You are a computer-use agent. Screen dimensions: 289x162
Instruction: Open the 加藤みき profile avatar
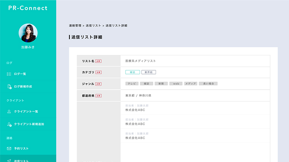coord(28,33)
